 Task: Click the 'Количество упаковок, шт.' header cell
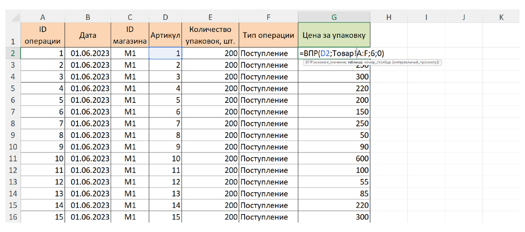[x=210, y=35]
